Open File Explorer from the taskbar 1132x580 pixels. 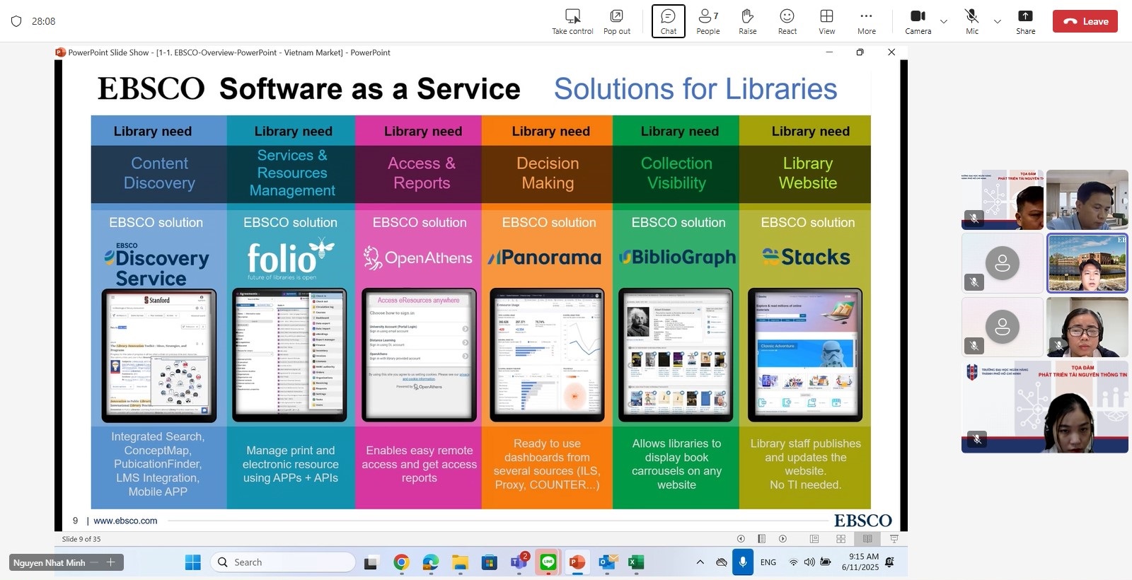tap(460, 562)
